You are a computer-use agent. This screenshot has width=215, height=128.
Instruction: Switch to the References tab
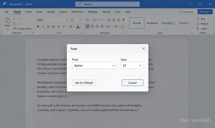[77, 12]
